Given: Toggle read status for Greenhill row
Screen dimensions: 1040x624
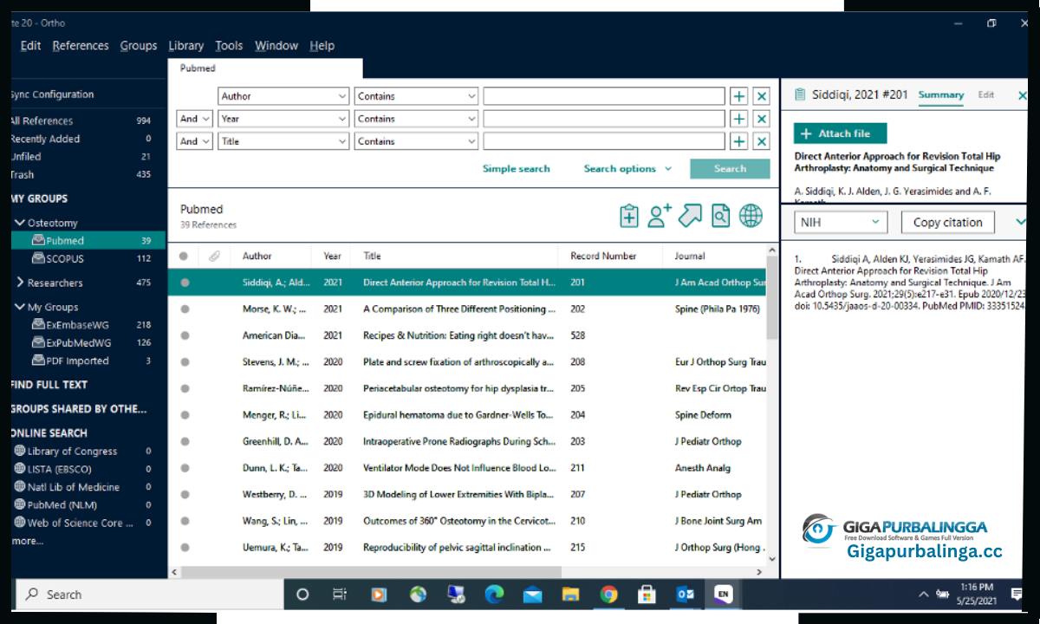Looking at the screenshot, I should (185, 441).
